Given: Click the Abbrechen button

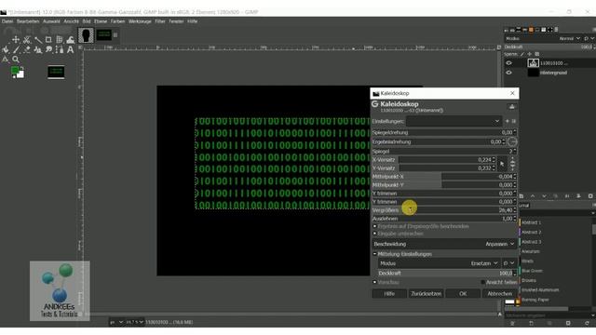Looking at the screenshot, I should click(x=499, y=294).
